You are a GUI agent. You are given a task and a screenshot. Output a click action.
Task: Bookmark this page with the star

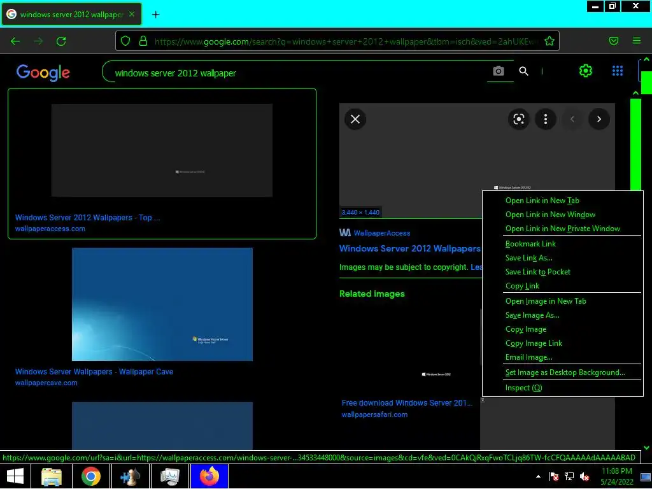click(549, 41)
